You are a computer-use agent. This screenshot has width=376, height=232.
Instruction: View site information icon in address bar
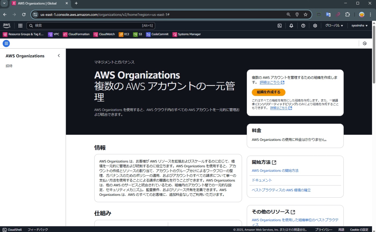pyautogui.click(x=35, y=14)
